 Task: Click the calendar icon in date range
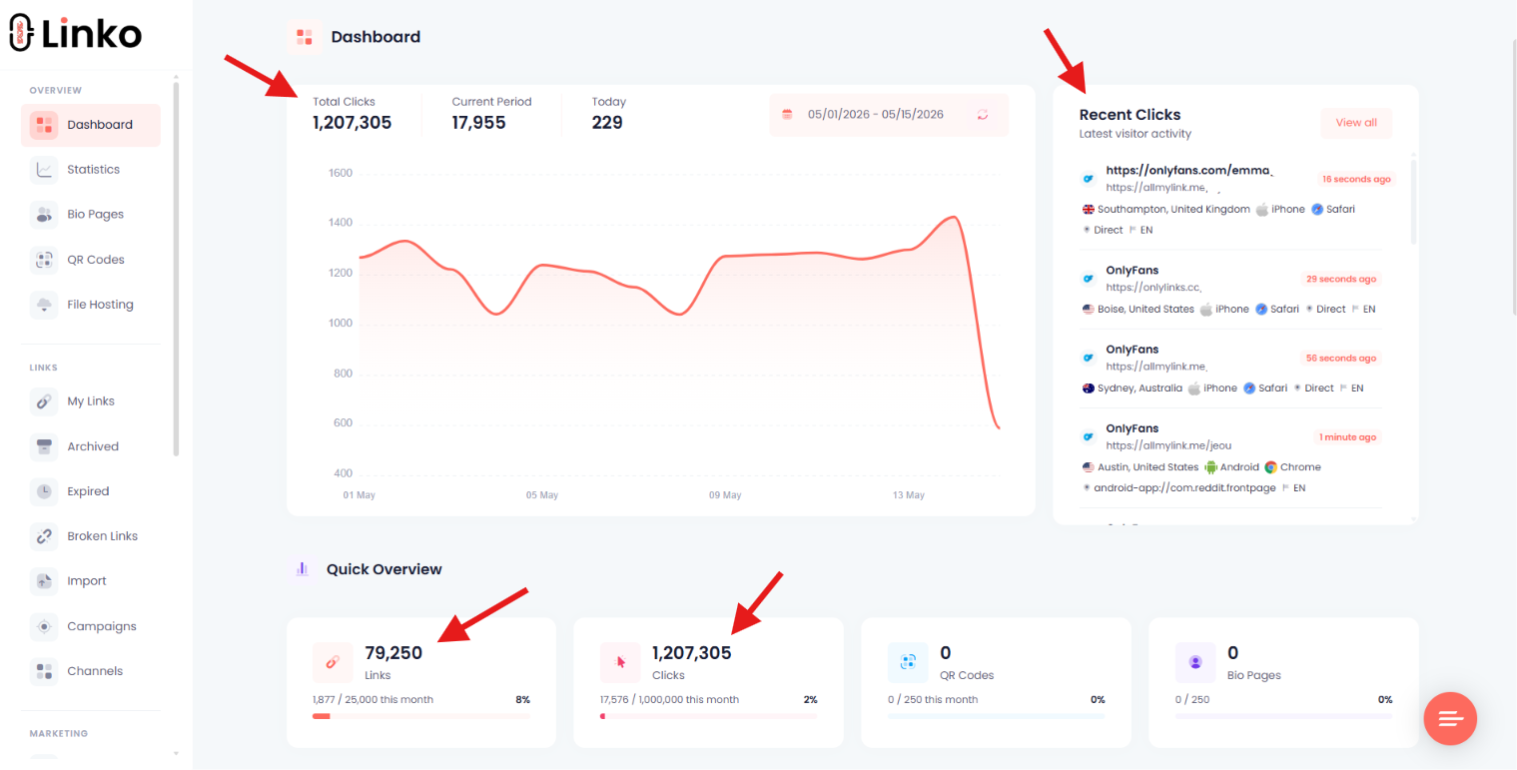tap(787, 115)
